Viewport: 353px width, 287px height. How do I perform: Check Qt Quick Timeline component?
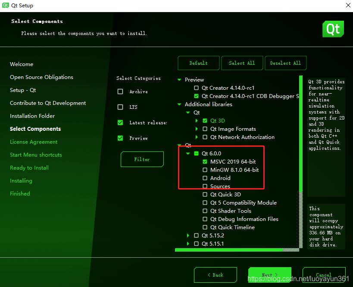click(x=205, y=227)
